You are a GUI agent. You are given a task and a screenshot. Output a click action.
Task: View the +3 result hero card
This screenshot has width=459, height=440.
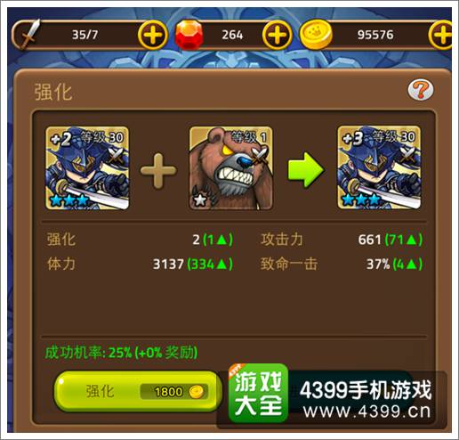pos(379,167)
